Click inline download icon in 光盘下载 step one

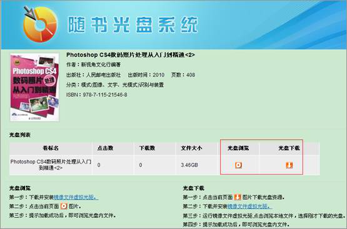[238, 197]
